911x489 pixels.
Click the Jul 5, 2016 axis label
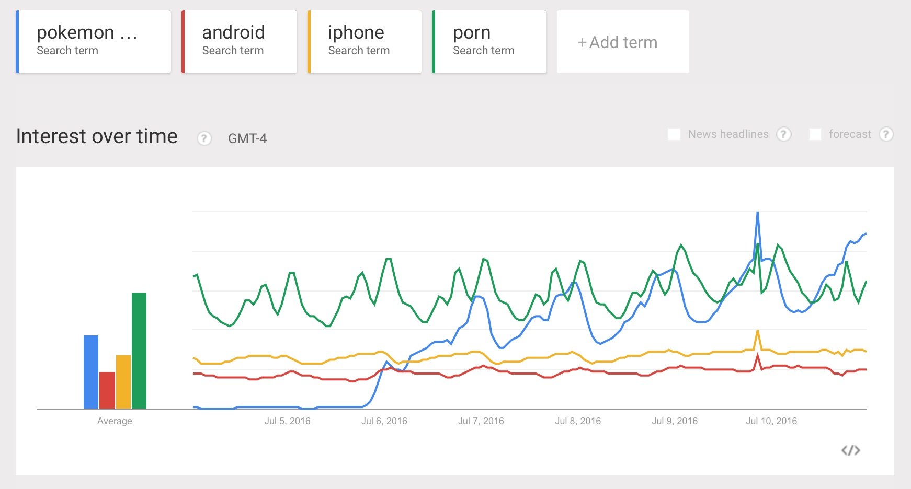coord(287,421)
